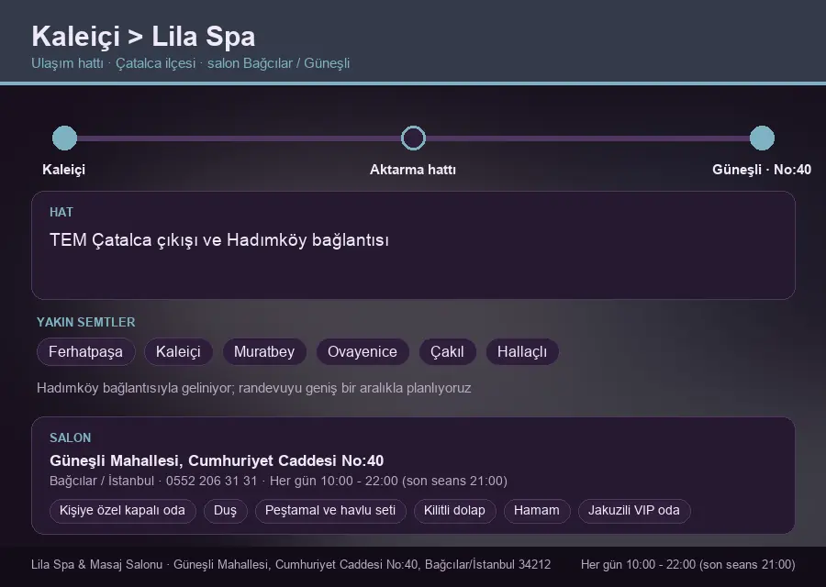Select the Kilitli dolap amenity tag
826x587 pixels.
click(454, 511)
